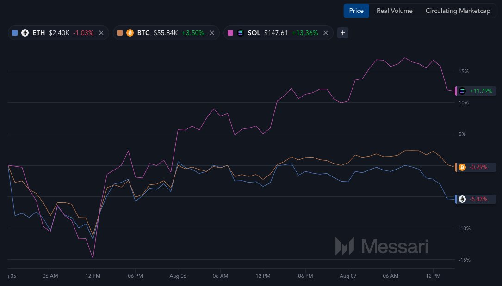502x286 pixels.
Task: Remove BTC from the comparison chart
Action: point(211,33)
